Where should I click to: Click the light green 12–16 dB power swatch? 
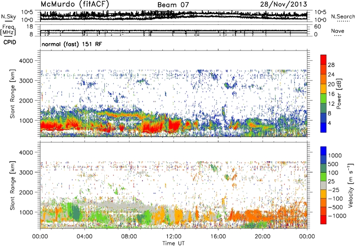coord(323,98)
